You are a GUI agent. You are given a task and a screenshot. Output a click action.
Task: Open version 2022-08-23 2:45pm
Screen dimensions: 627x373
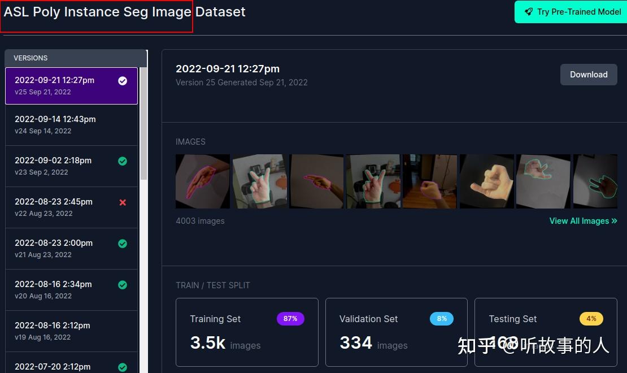click(x=72, y=207)
